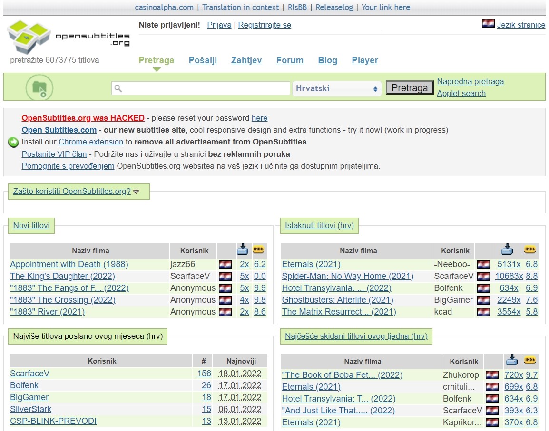Click inside the subtitle search field

click(x=201, y=88)
